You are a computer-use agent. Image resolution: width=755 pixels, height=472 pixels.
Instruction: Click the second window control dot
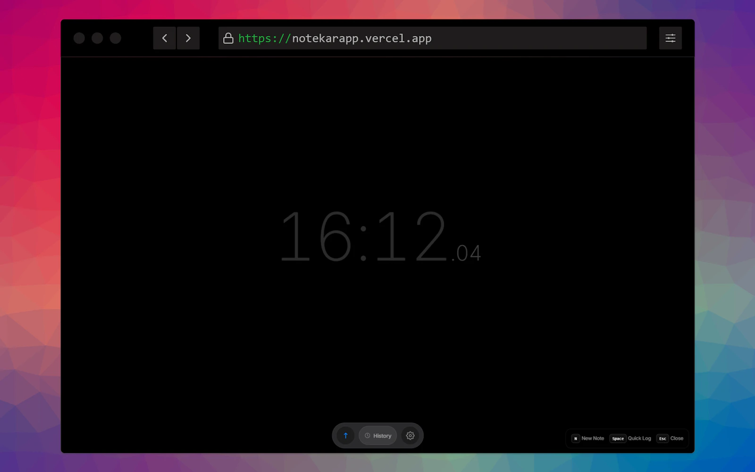[x=97, y=38]
